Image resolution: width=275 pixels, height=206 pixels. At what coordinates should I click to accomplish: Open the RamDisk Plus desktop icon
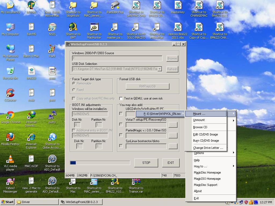click(x=115, y=7)
